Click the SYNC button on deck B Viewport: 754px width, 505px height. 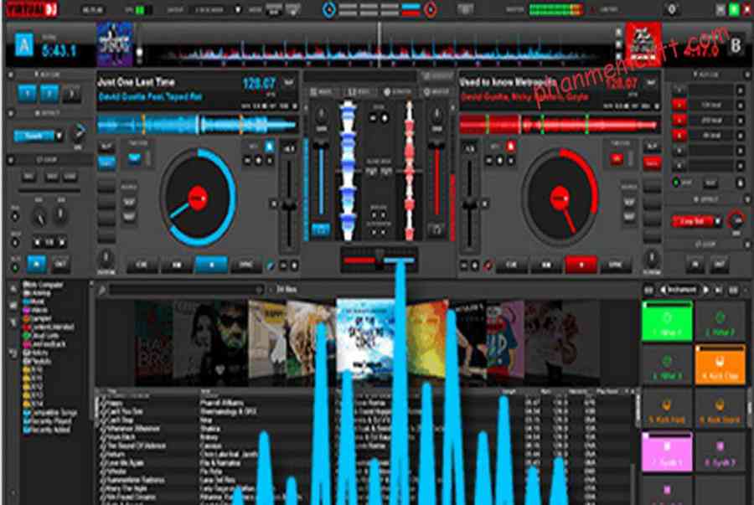click(616, 265)
